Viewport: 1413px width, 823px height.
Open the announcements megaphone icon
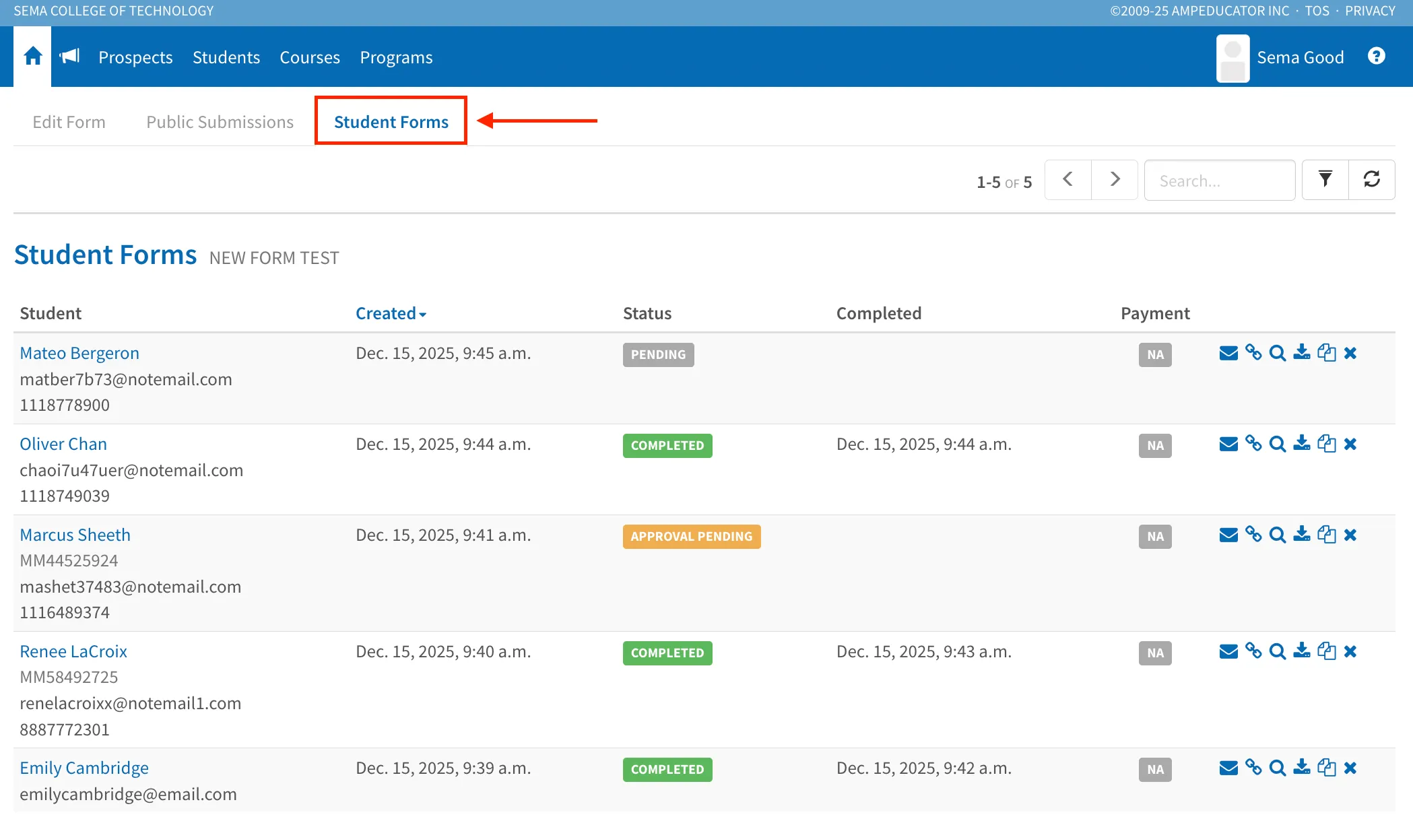click(x=70, y=57)
